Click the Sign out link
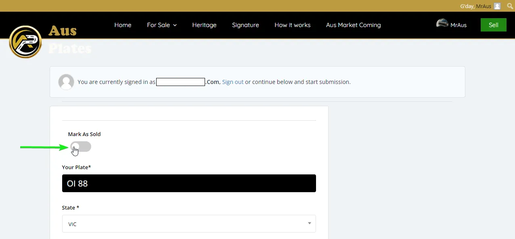The height and width of the screenshot is (239, 515). tap(232, 82)
